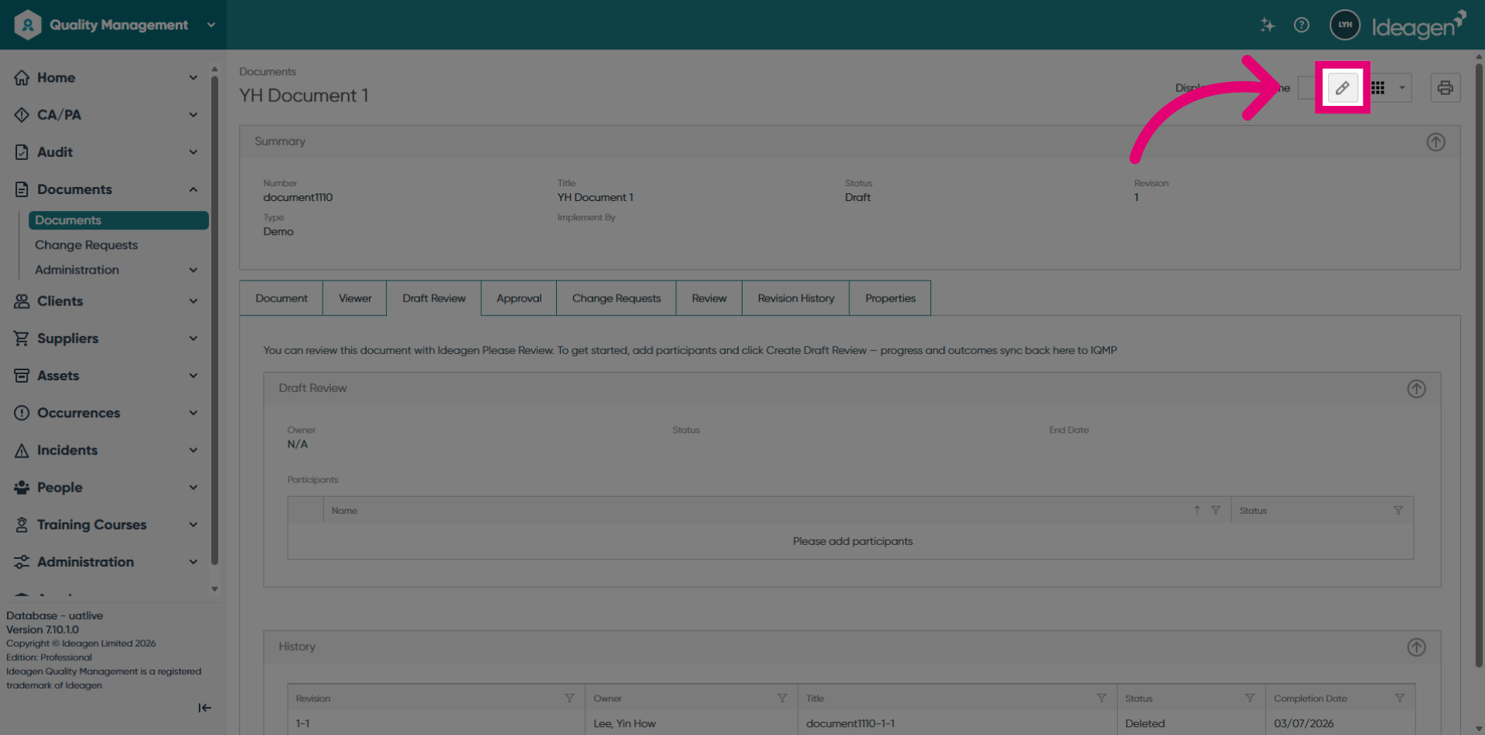
Task: Collapse the Summary panel
Action: point(1435,142)
